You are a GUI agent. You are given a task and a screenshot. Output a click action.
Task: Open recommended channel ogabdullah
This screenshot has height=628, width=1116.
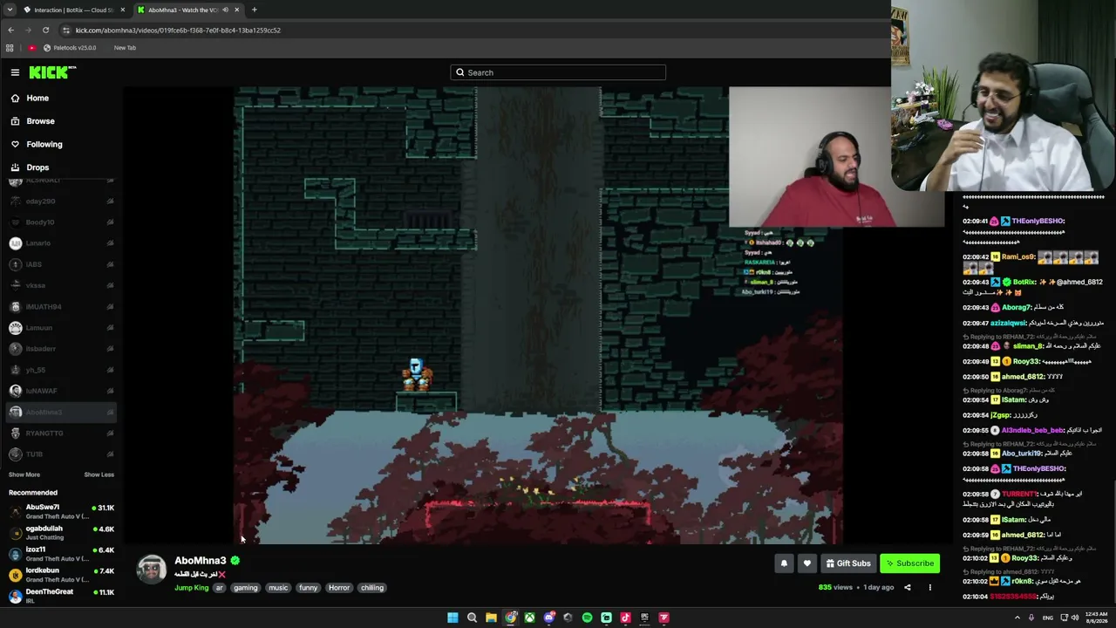pyautogui.click(x=61, y=533)
